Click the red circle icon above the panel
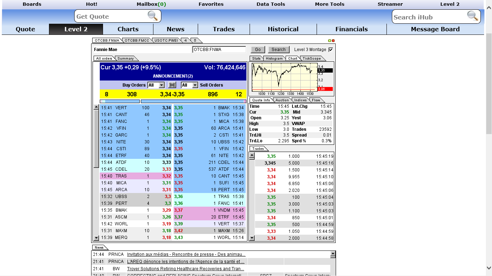 tap(333, 41)
